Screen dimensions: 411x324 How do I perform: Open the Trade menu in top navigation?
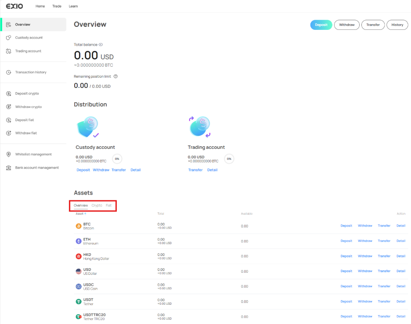[57, 6]
